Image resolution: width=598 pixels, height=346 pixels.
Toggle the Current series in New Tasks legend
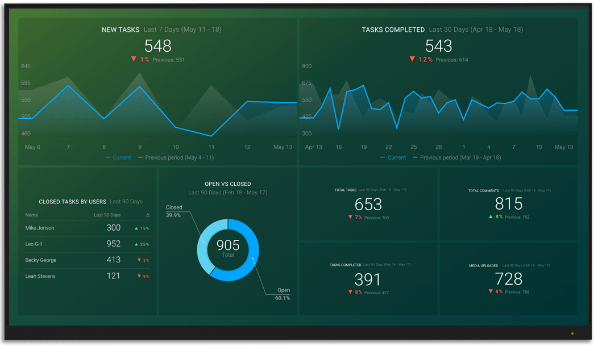pyautogui.click(x=118, y=157)
